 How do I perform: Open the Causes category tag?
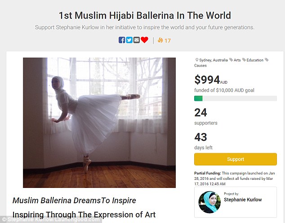pos(200,66)
